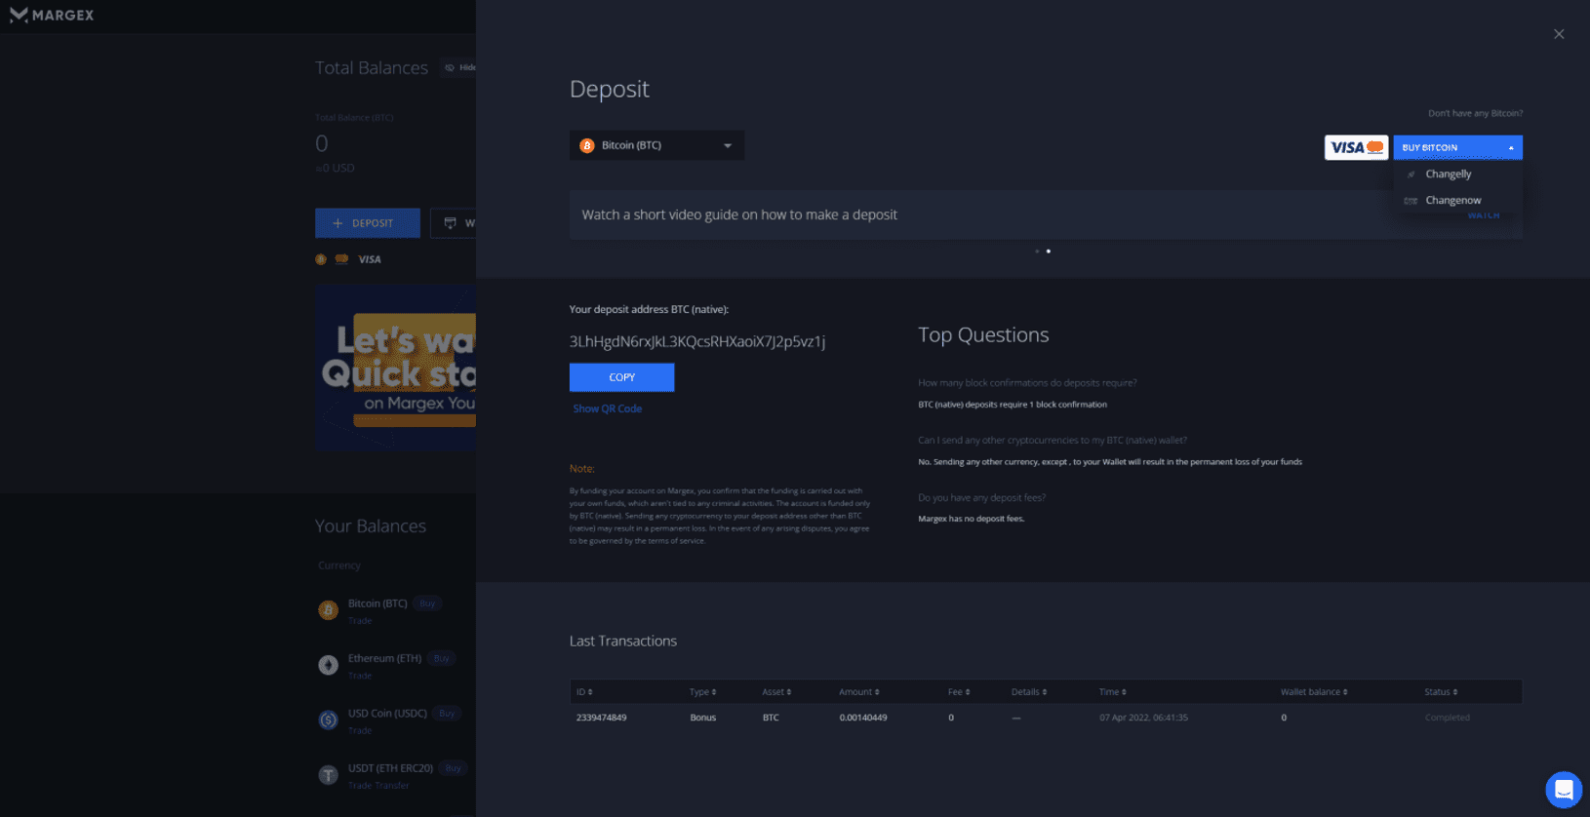Click the Changelly icon in the buy menu
1590x817 pixels.
tap(1411, 175)
